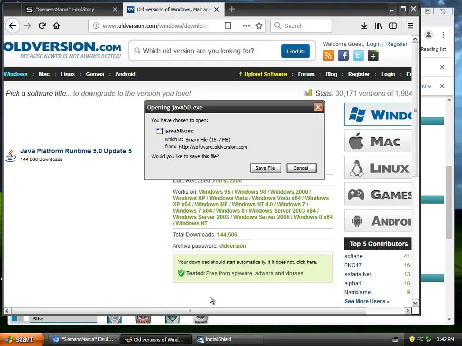Focus the Firefox Search field
The width and height of the screenshot is (462, 346).
[x=301, y=26]
